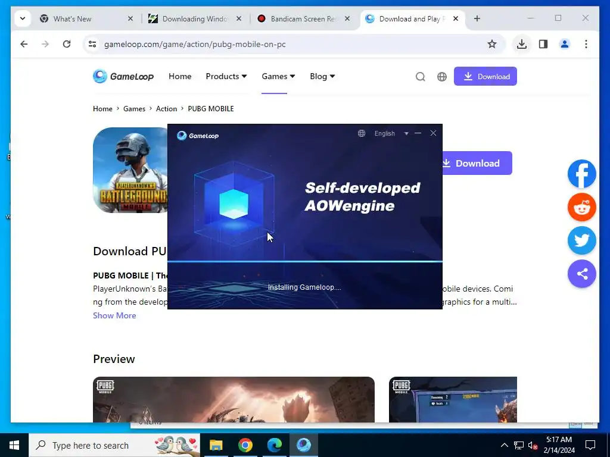
Task: Expand the Games menu
Action: (278, 76)
